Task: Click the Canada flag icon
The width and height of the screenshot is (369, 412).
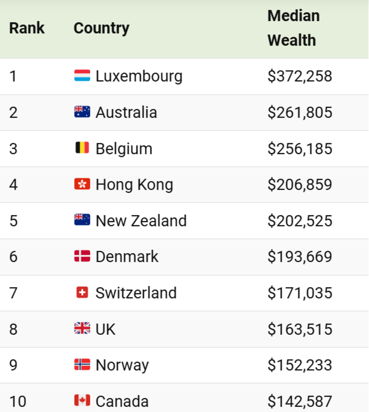Action: point(82,401)
